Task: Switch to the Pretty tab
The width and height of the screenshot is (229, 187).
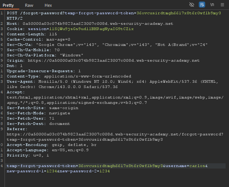Action: click(8, 5)
